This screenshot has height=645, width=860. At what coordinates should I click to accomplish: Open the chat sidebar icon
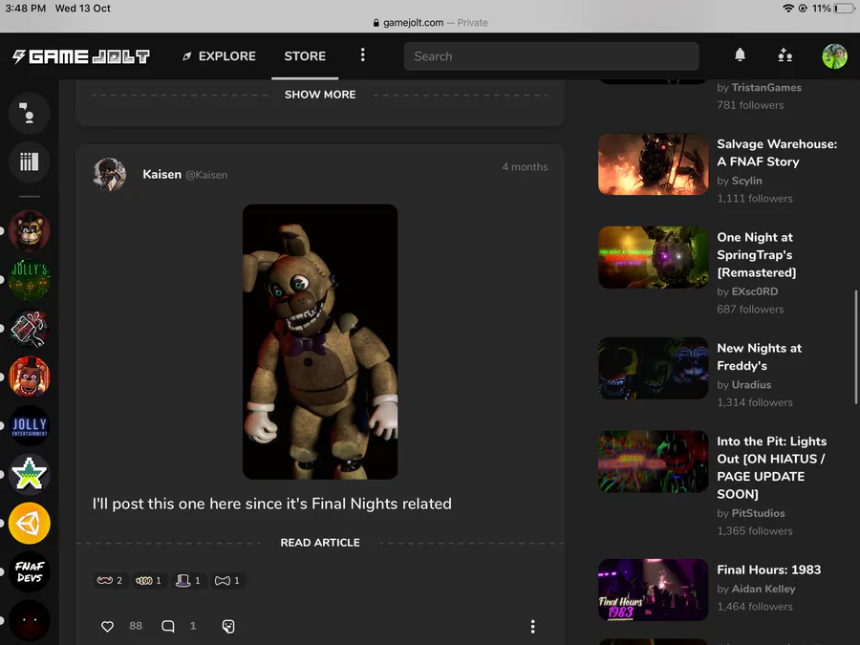pyautogui.click(x=29, y=114)
